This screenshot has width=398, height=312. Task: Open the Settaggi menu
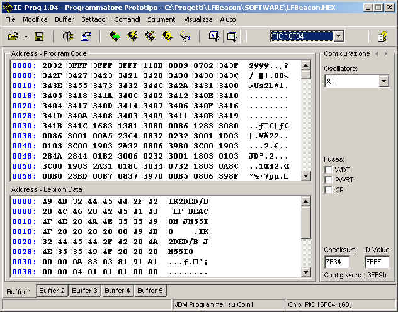point(94,19)
